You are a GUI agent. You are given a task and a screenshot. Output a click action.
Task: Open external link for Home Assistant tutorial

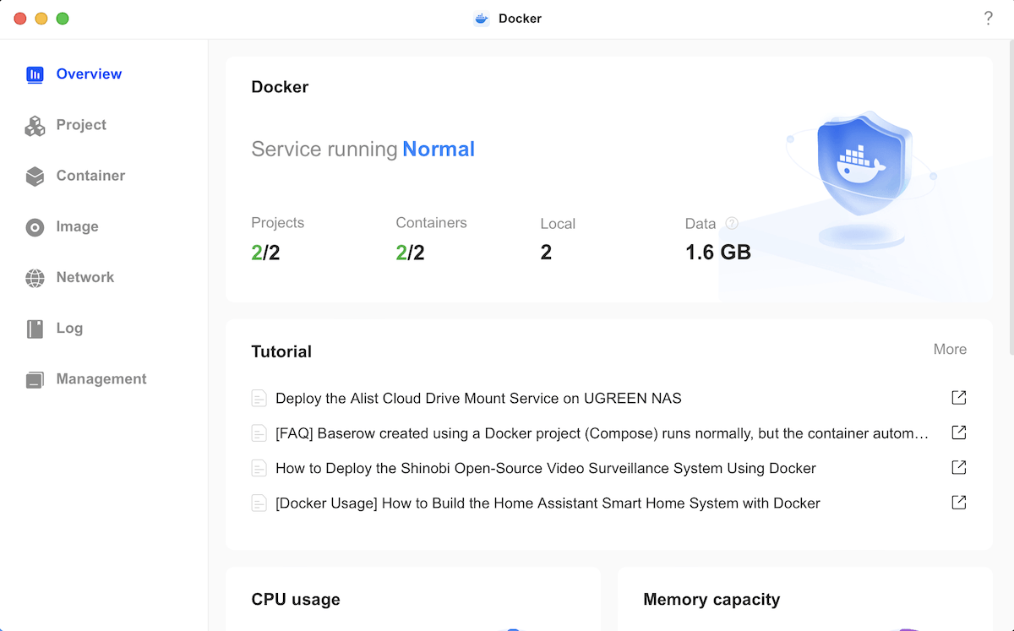click(958, 503)
